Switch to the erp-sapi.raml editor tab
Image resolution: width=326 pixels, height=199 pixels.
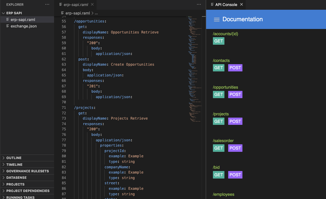(76, 4)
